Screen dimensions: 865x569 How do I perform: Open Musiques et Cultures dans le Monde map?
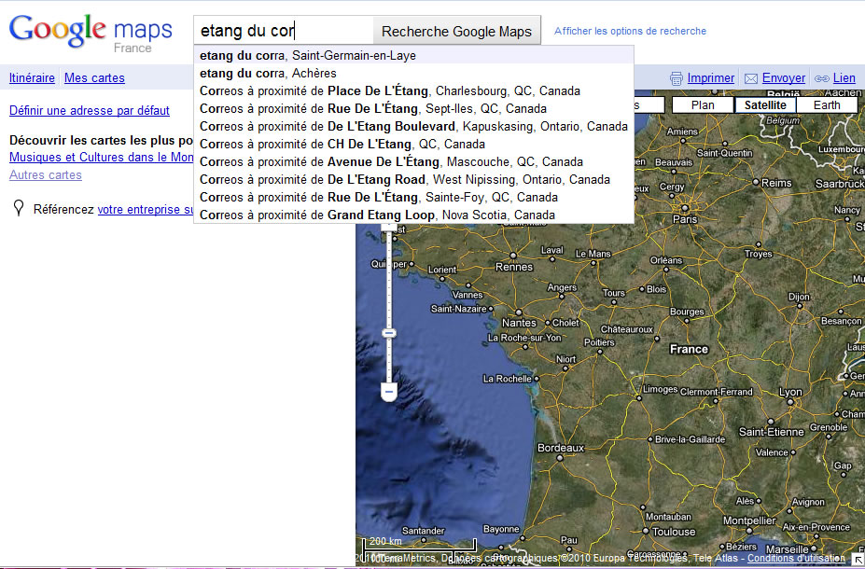[102, 157]
